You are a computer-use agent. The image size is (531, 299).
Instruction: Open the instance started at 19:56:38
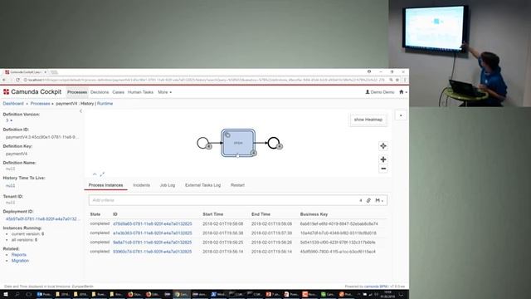click(x=153, y=233)
